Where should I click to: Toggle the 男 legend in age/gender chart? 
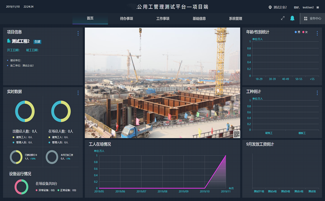tap(297, 32)
